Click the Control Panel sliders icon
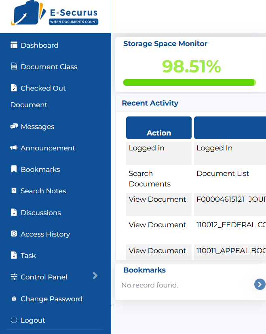The image size is (266, 334). coord(14,277)
